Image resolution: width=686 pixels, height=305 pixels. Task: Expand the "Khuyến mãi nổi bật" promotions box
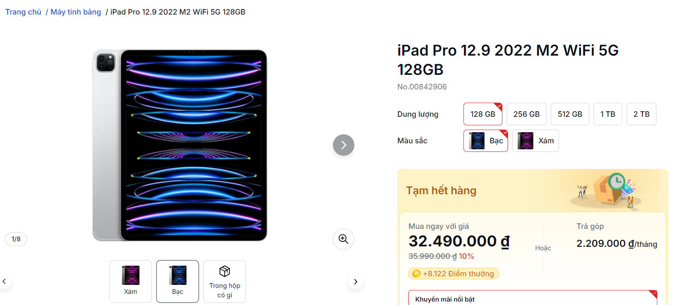point(532,299)
